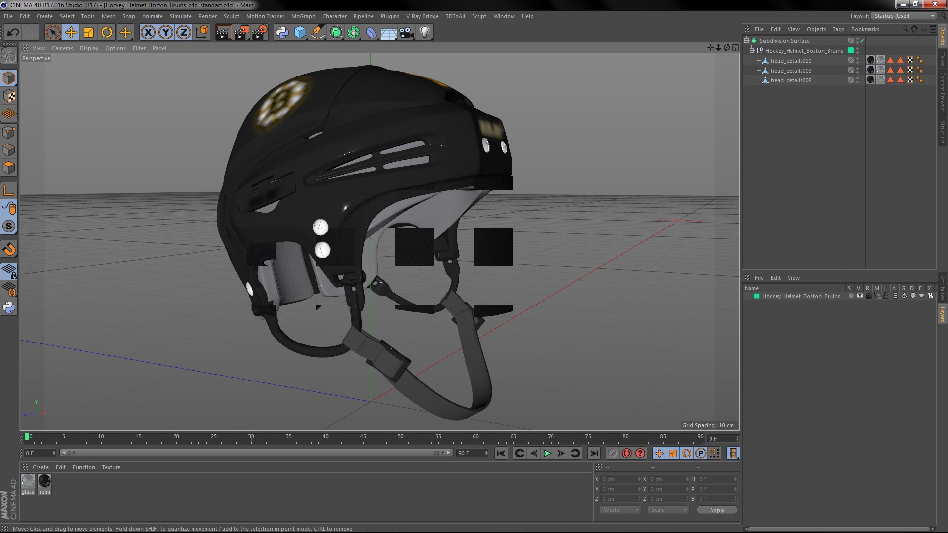The image size is (948, 533).
Task: Click material tag on head_details010
Action: [870, 60]
